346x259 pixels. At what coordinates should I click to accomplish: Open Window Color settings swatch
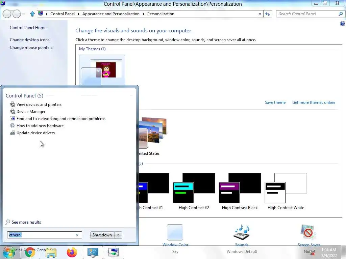pyautogui.click(x=175, y=232)
